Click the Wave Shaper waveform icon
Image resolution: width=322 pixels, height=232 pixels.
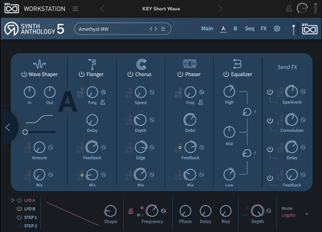39,64
